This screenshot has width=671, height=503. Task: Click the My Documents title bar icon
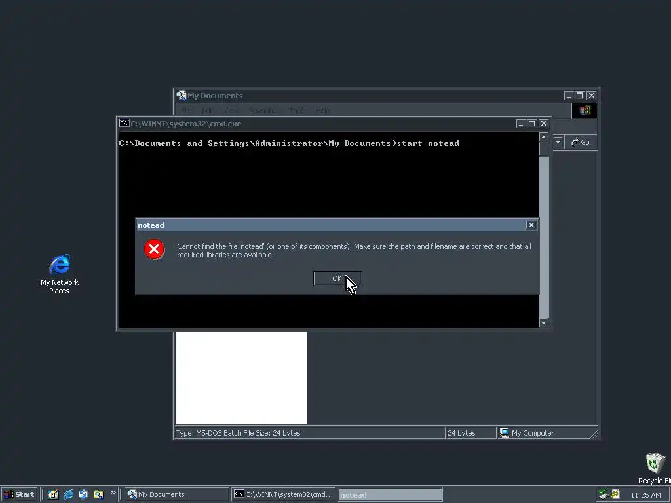182,95
